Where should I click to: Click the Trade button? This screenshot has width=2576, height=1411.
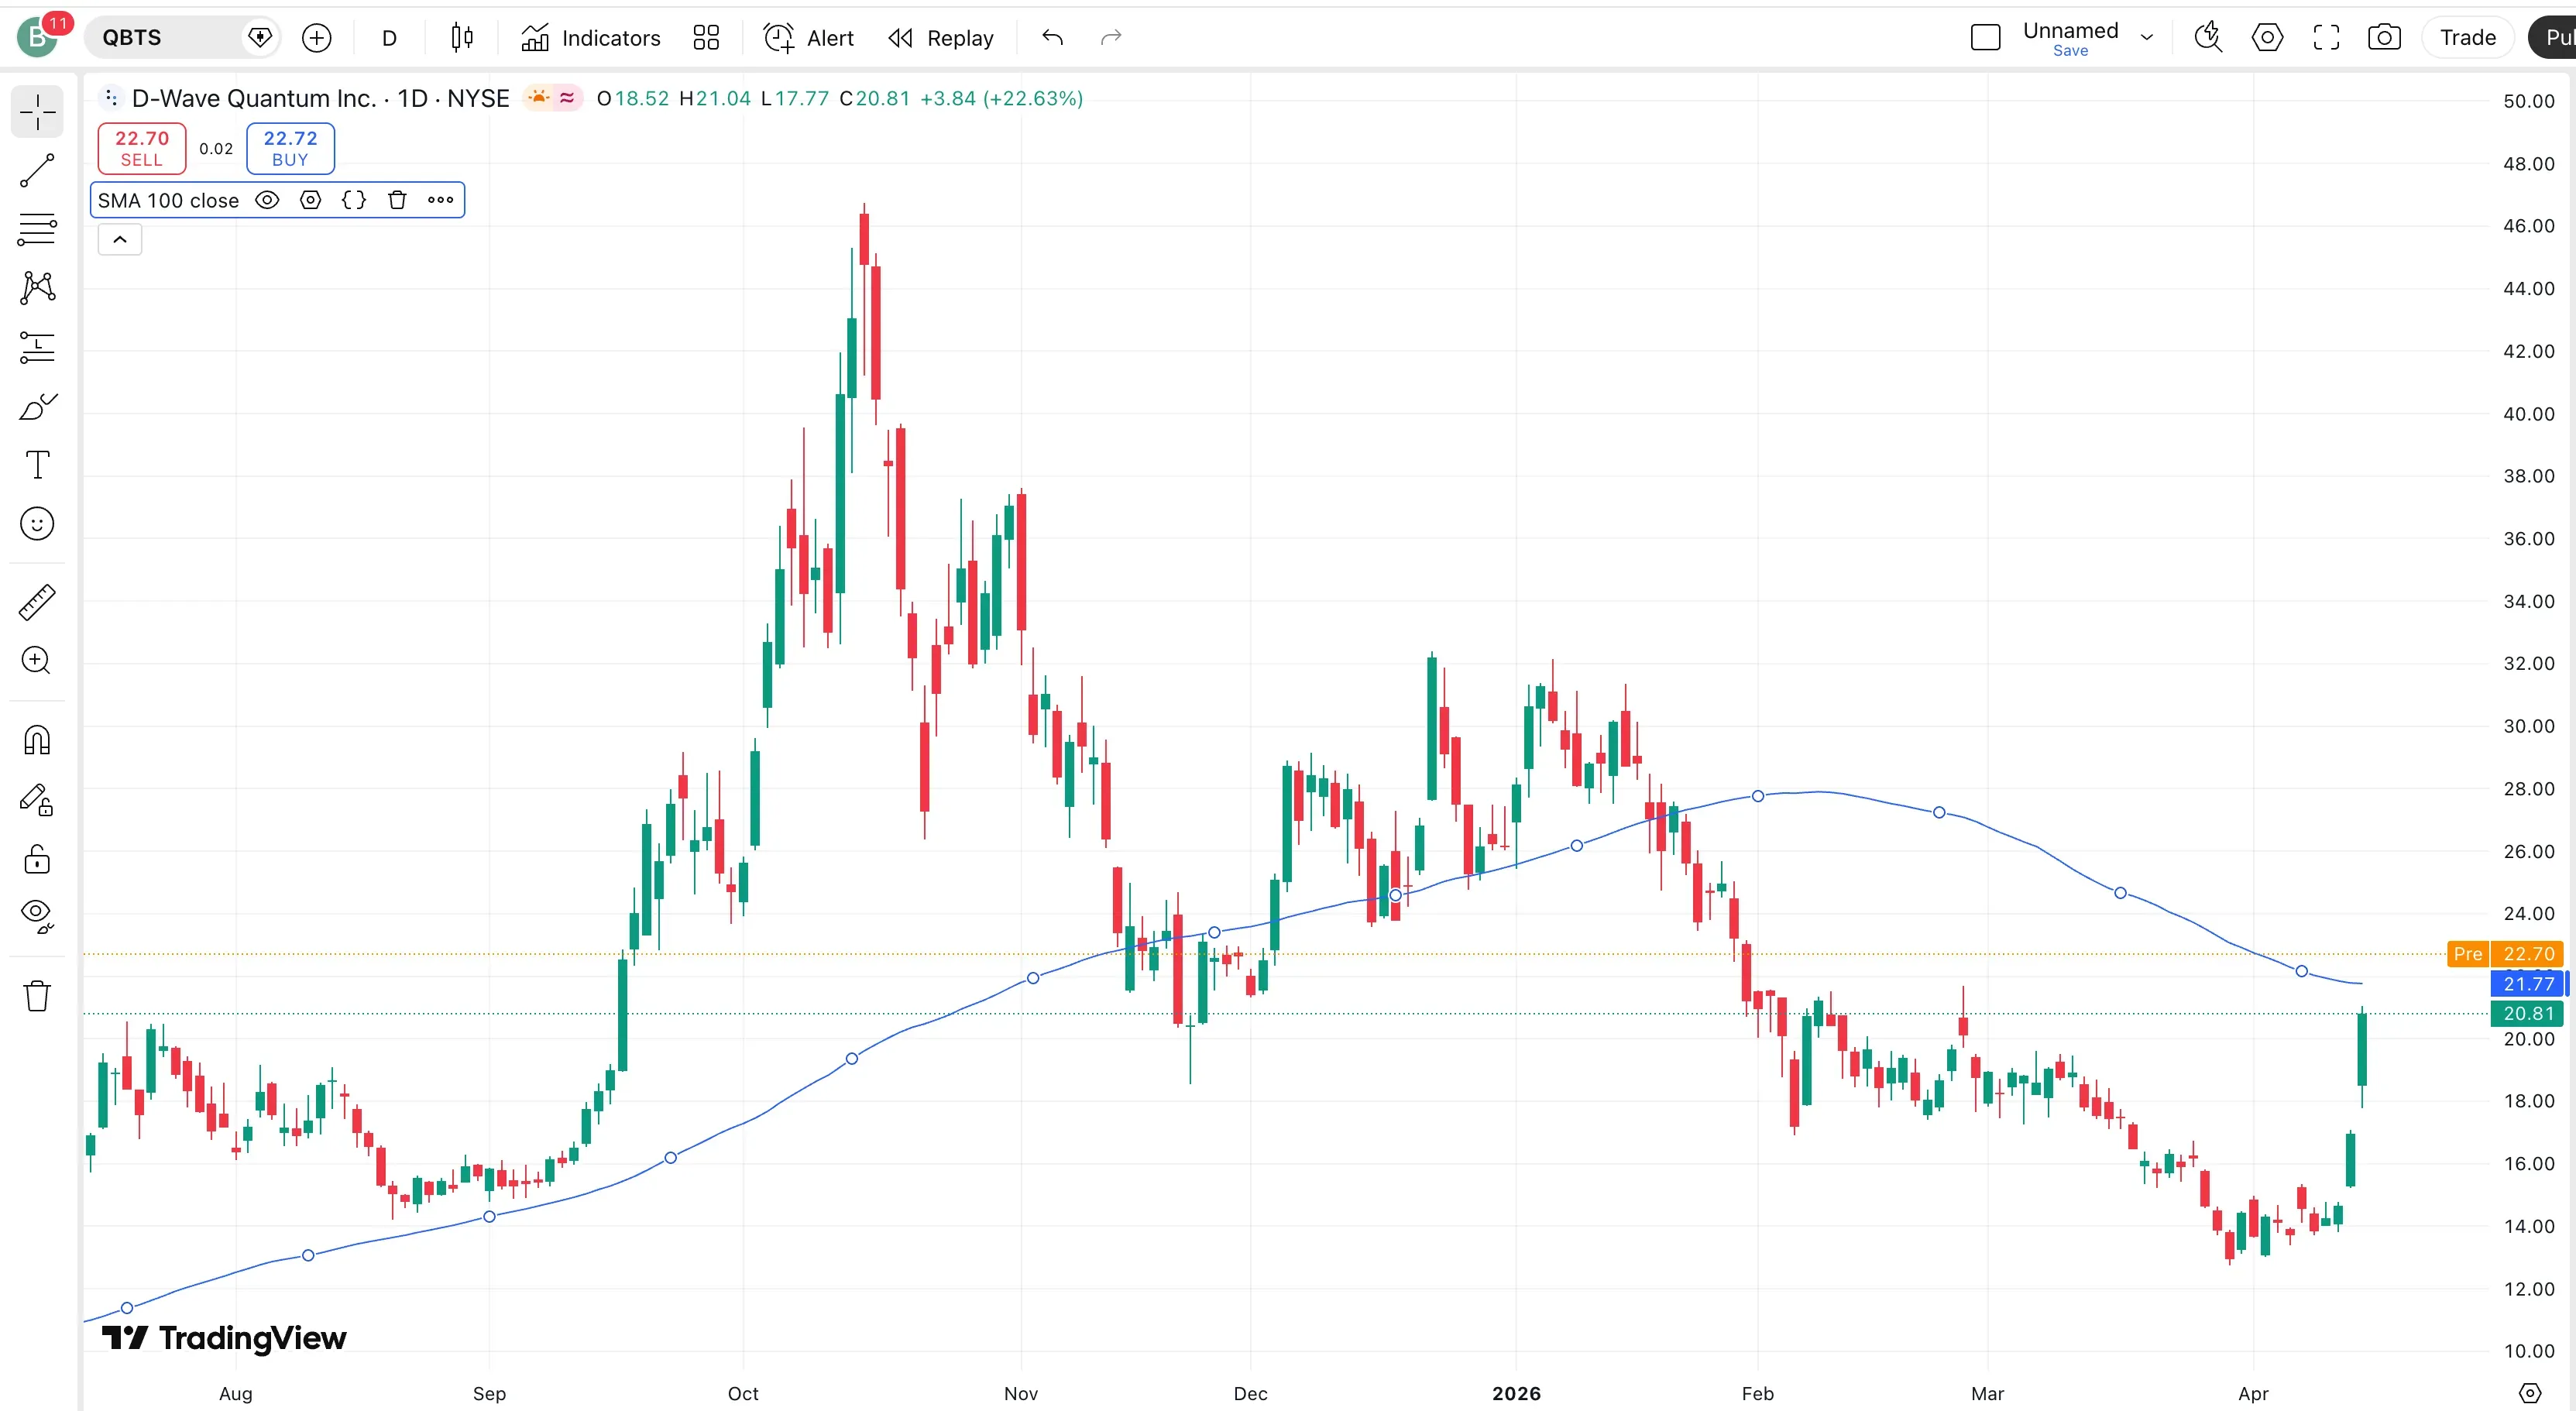coord(2467,38)
